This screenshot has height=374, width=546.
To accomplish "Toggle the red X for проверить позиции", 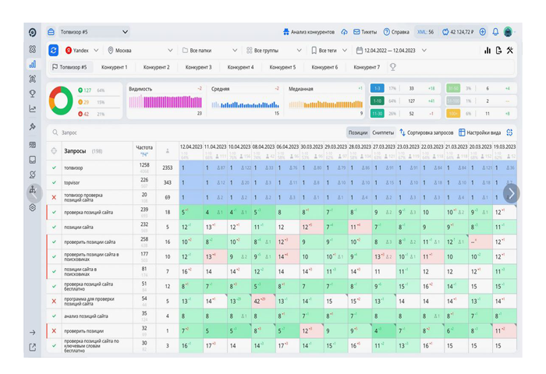I will pos(54,330).
